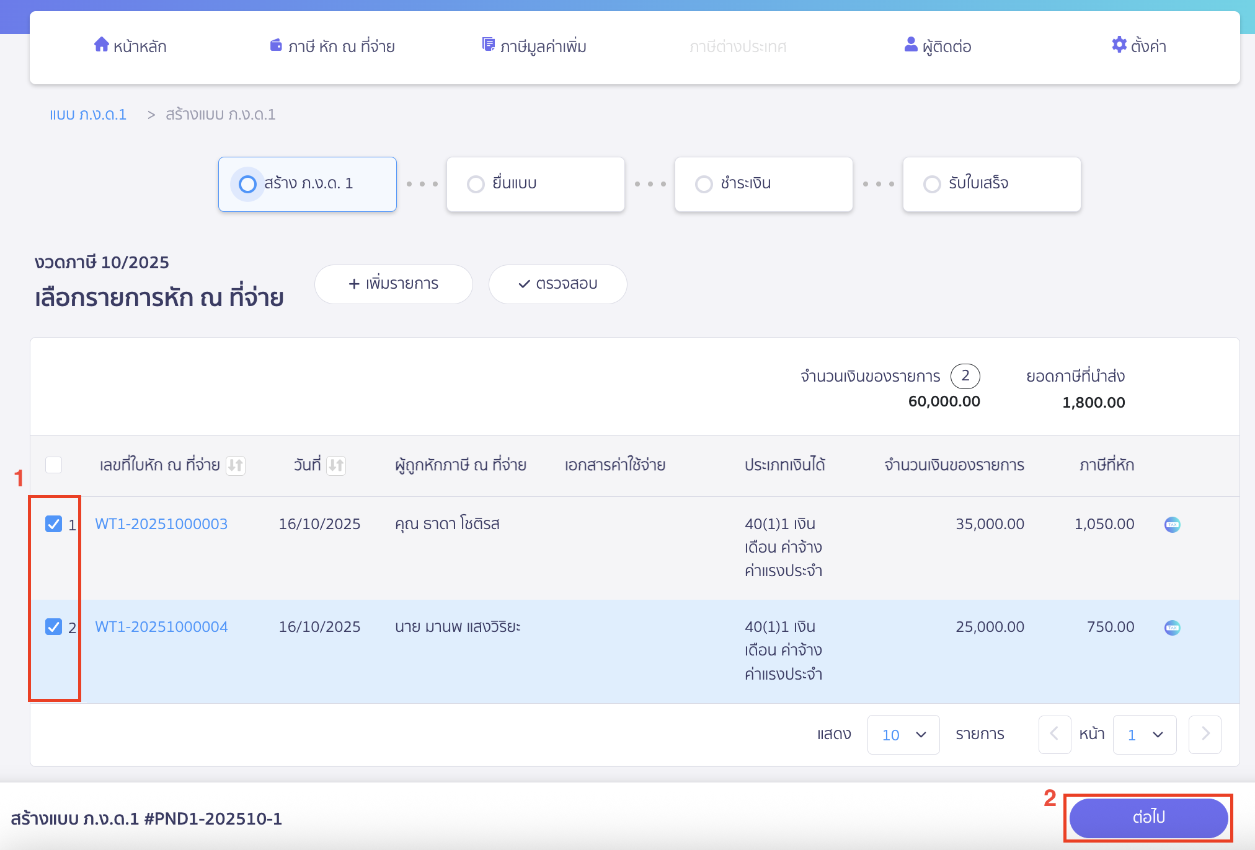Viewport: 1255px width, 850px height.
Task: Open the rows-per-page dropdown showing 10
Action: (903, 735)
